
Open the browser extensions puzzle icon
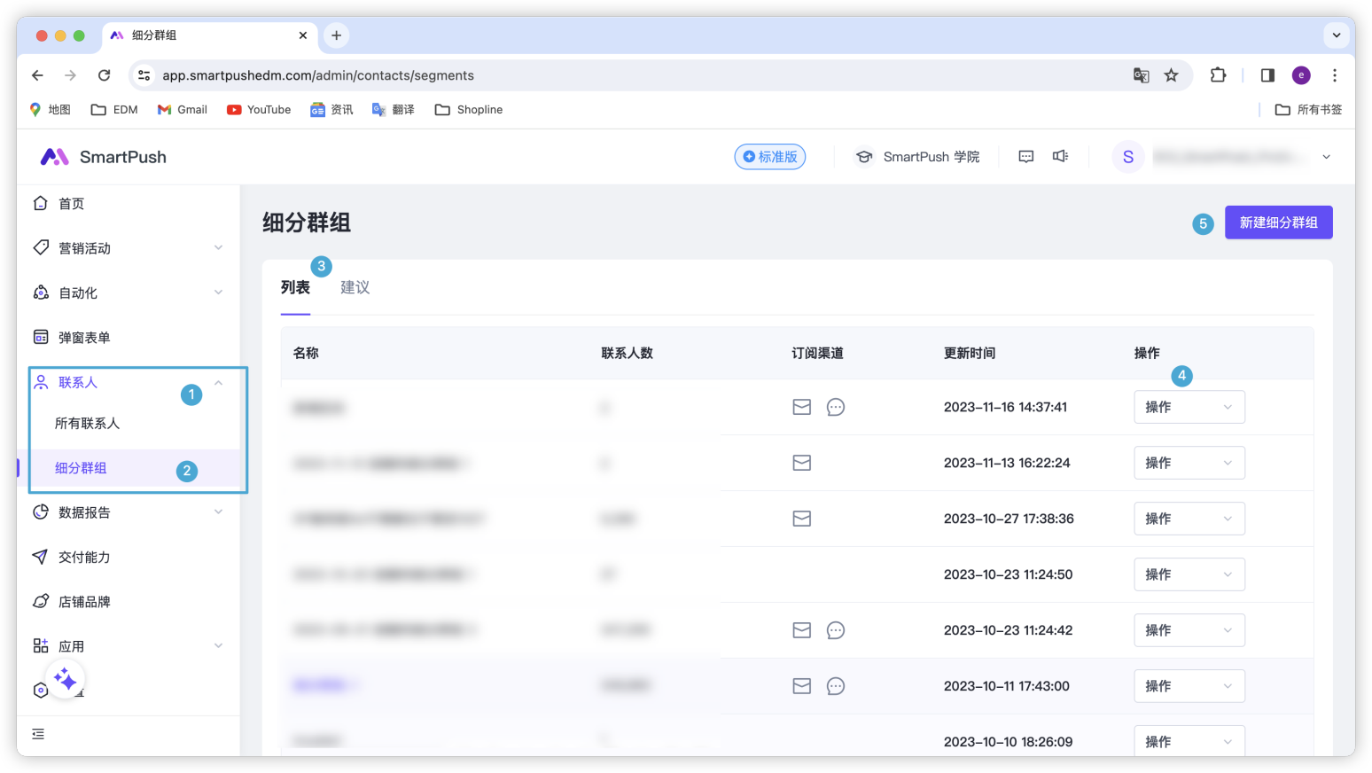coord(1218,75)
